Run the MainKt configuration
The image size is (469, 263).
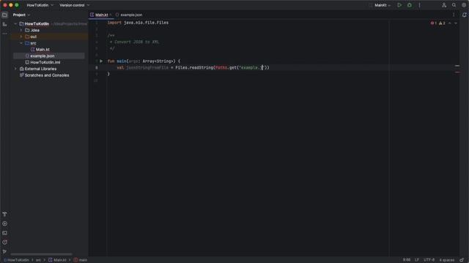[x=399, y=5]
